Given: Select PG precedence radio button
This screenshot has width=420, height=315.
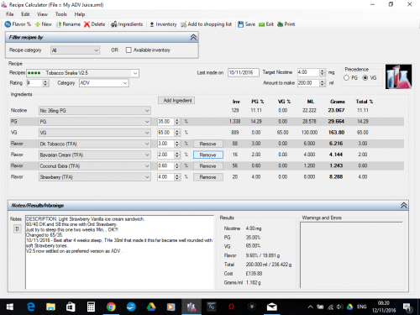Looking at the screenshot, I should click(x=346, y=78).
